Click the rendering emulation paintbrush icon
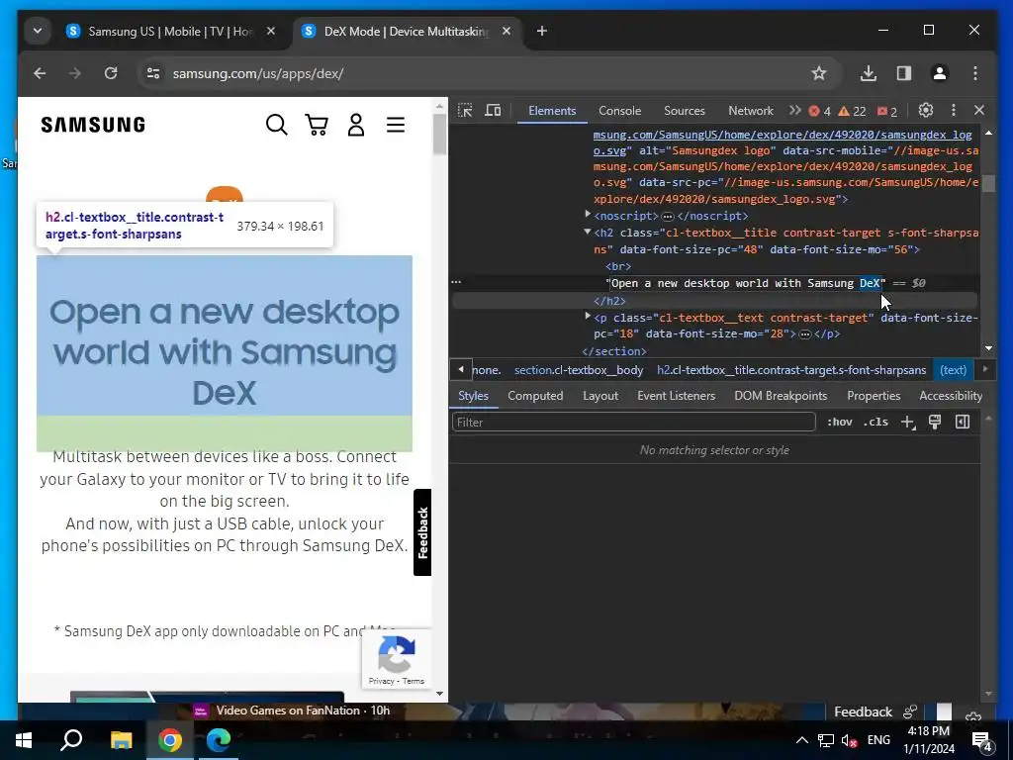The width and height of the screenshot is (1013, 760). [935, 422]
